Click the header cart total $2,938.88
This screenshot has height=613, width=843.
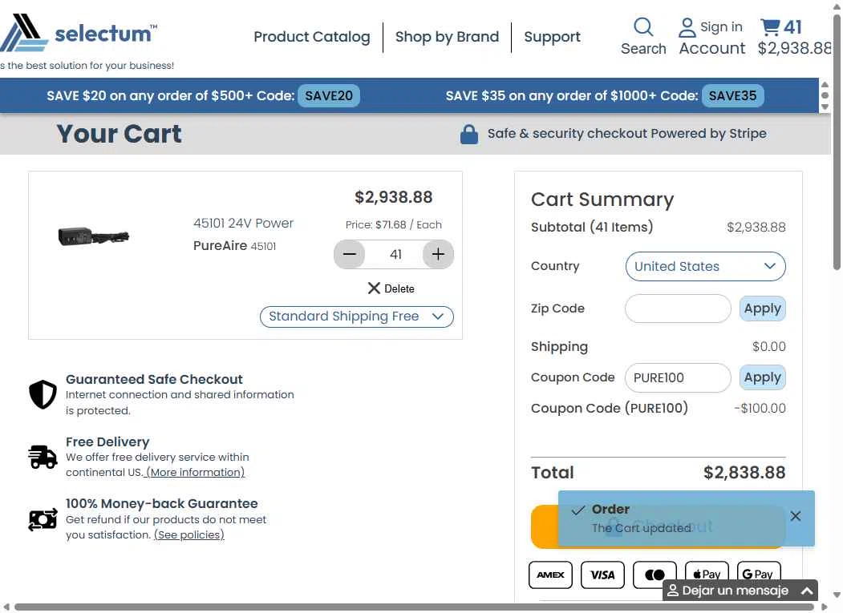795,48
